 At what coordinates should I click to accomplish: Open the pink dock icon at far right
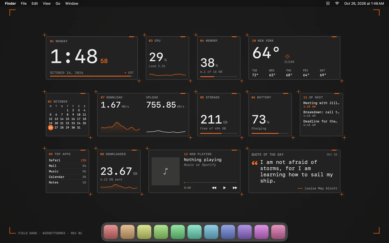278,232
